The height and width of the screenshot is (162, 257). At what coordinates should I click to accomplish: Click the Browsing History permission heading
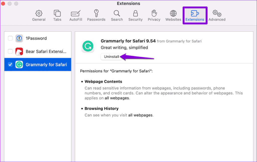[101, 109]
